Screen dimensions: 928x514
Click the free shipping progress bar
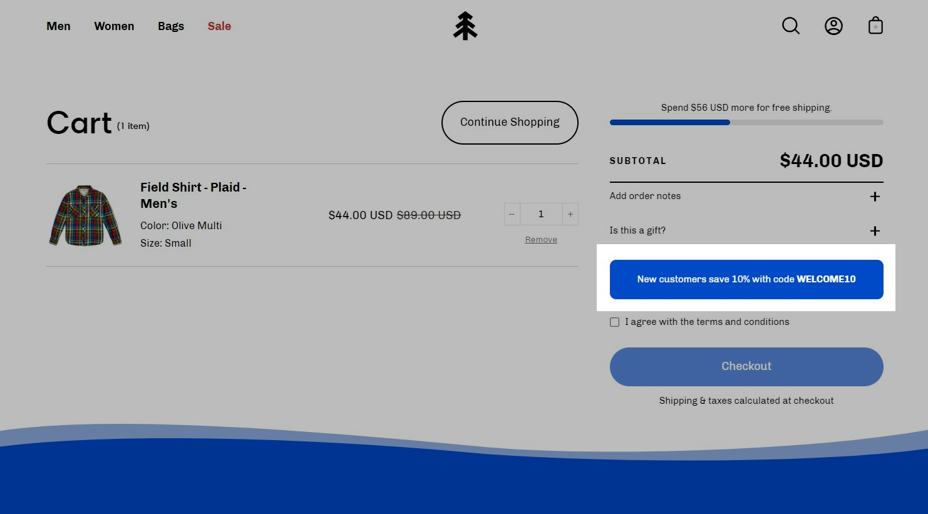pyautogui.click(x=746, y=123)
